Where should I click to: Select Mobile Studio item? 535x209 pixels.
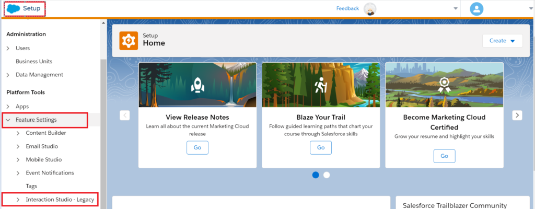click(44, 159)
